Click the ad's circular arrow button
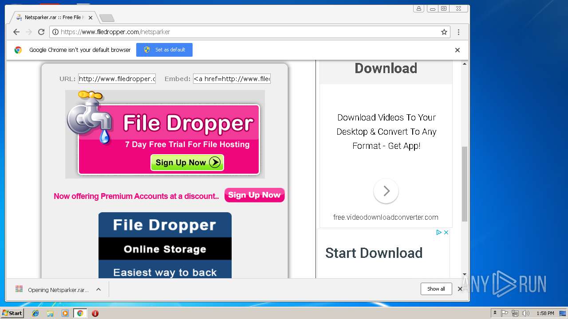Screen dimensions: 568x319 click(x=386, y=191)
